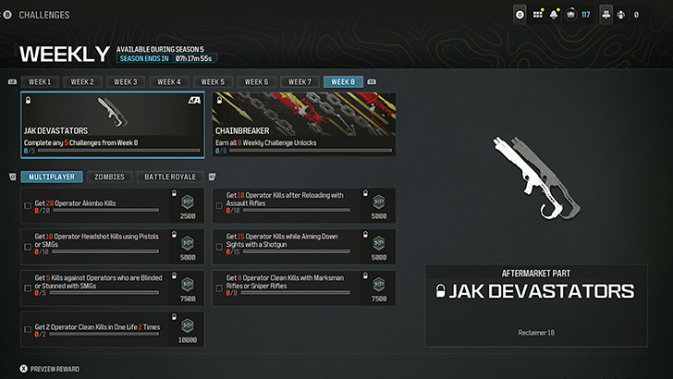Click the friends group icon in header

pyautogui.click(x=621, y=15)
